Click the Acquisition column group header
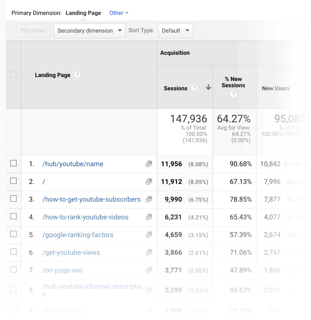This screenshot has width=311, height=320. point(175,53)
